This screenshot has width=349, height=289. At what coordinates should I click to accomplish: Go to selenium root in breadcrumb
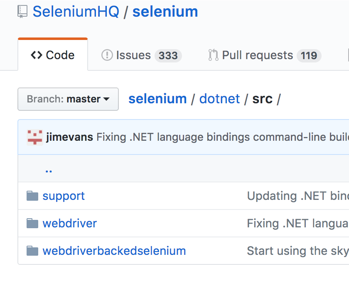click(157, 99)
